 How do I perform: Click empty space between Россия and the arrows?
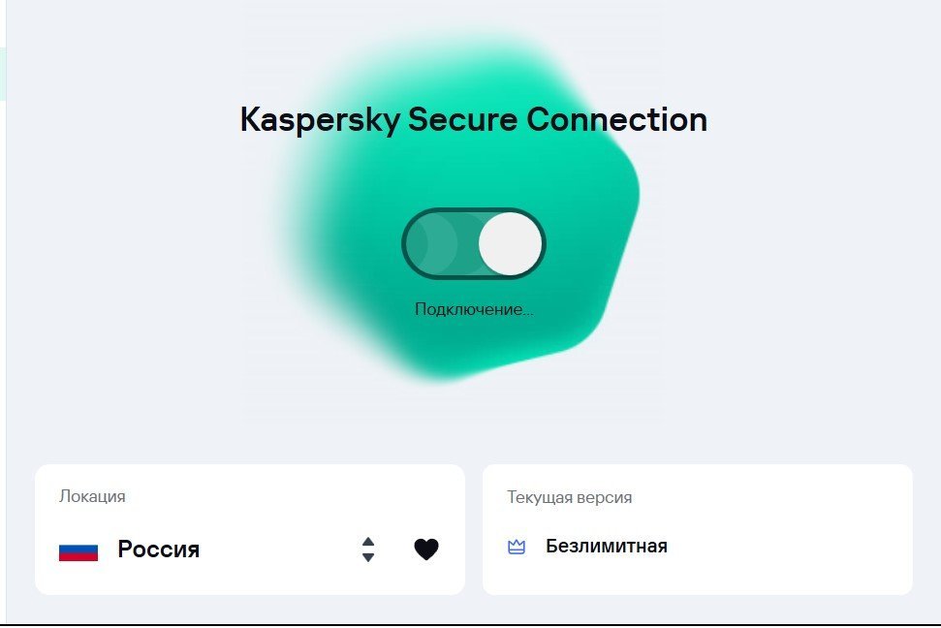(x=281, y=549)
